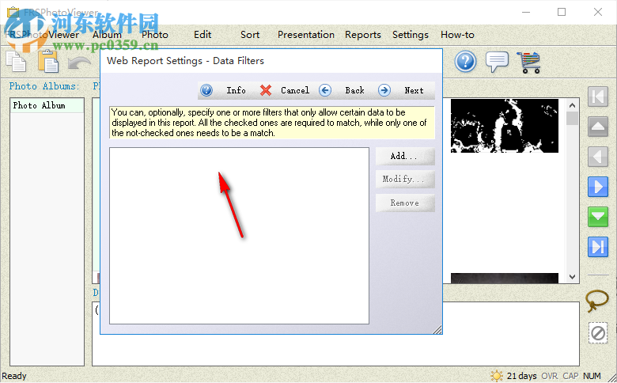Screen dimensions: 617x383
Task: Jump to last photo navigation button
Action: pyautogui.click(x=598, y=247)
